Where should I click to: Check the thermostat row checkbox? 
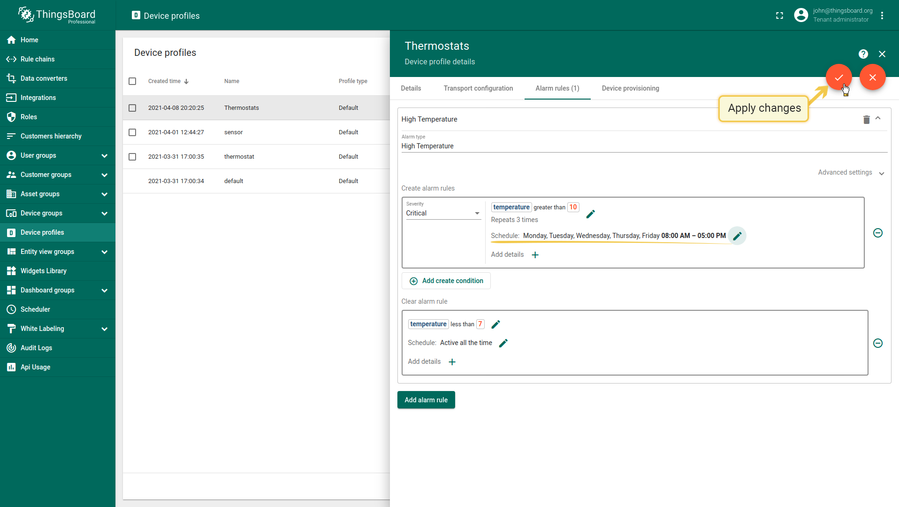[132, 157]
